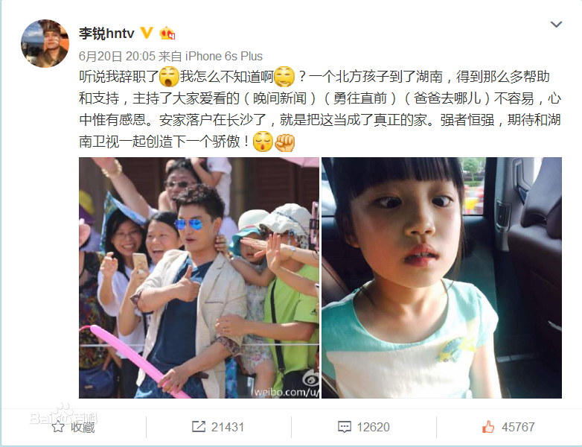Open the 李锐hntv username link

pos(106,34)
